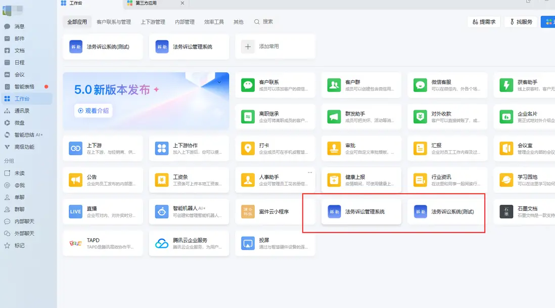The height and width of the screenshot is (308, 555).
Task: Open 日程 calendar in sidebar
Action: click(20, 63)
